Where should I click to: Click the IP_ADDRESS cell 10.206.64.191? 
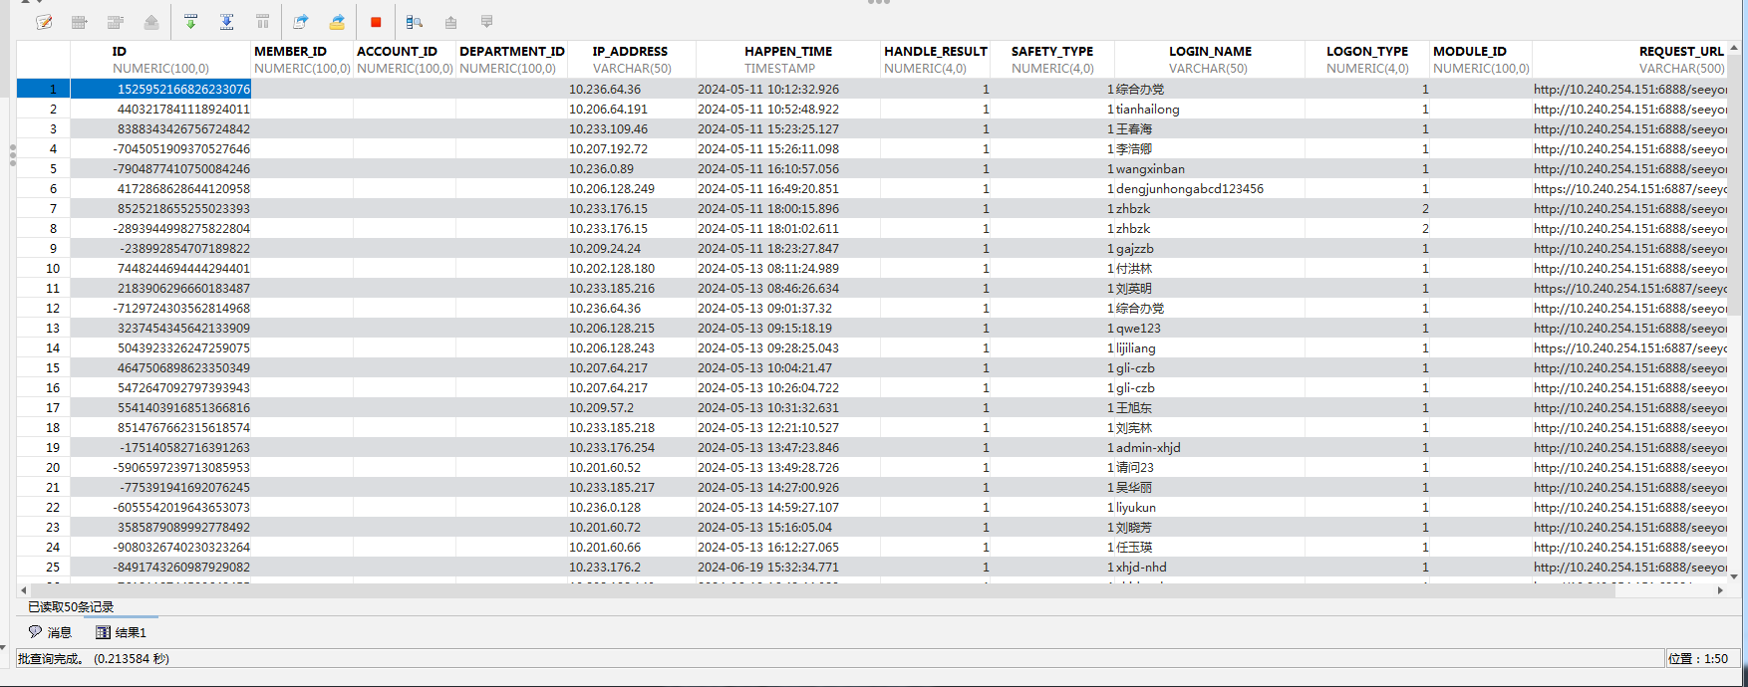click(608, 110)
